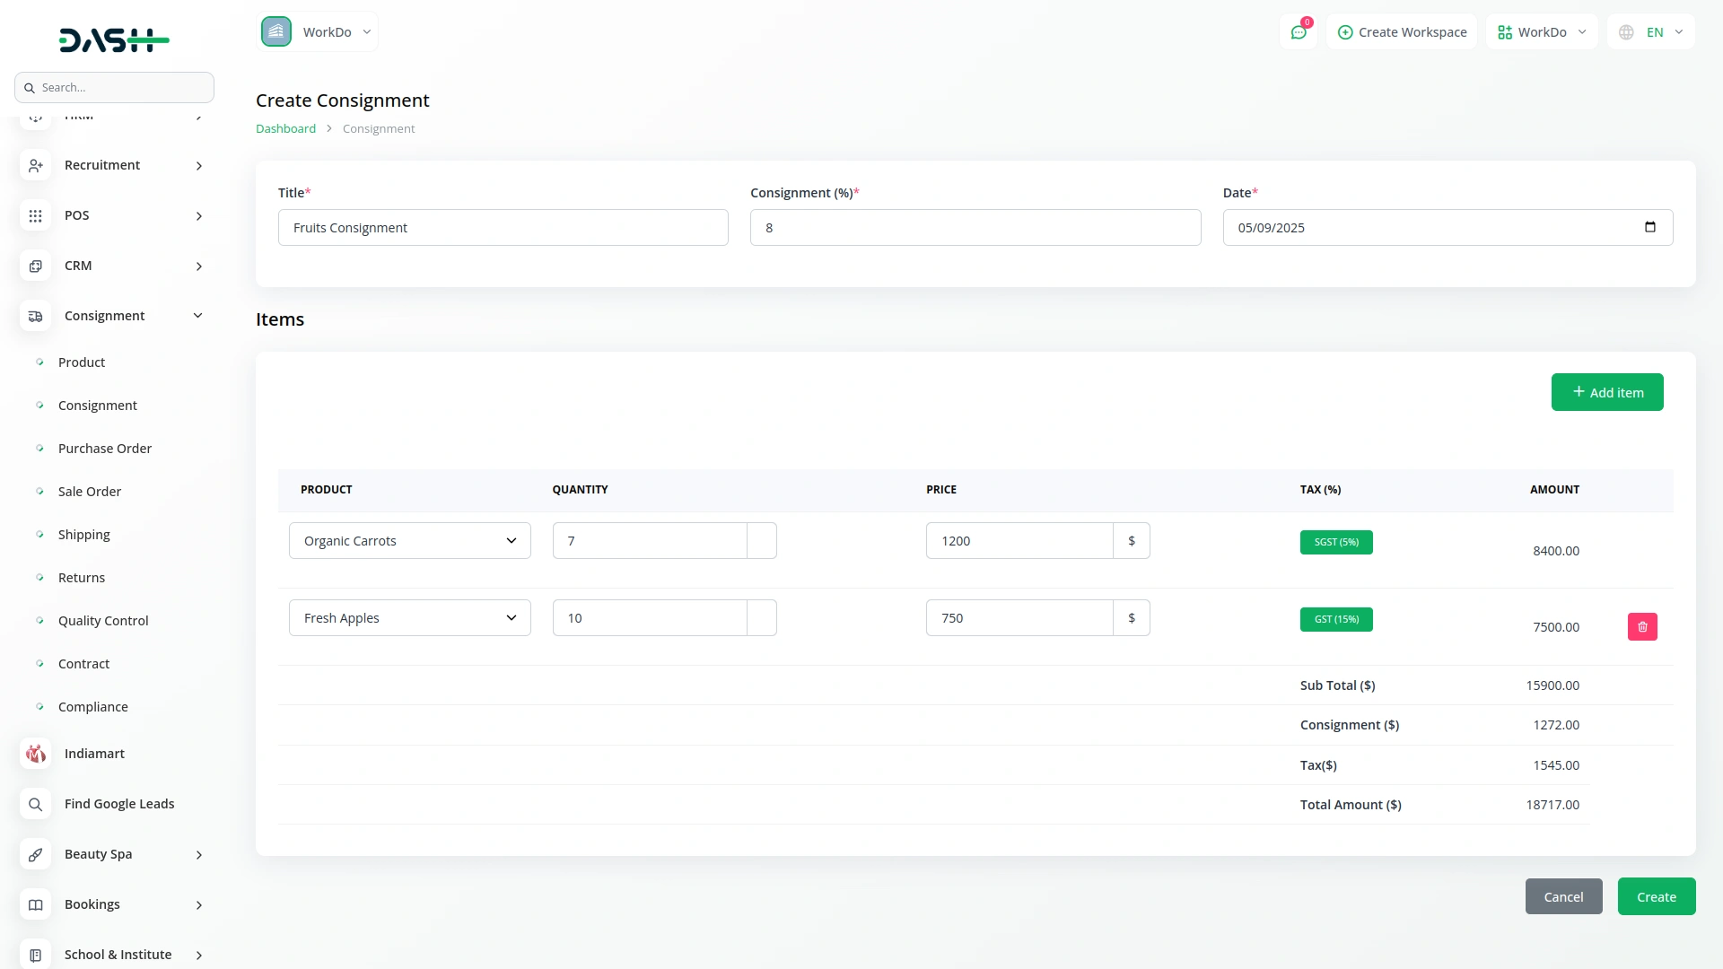The width and height of the screenshot is (1723, 969).
Task: Open the date picker calendar control
Action: click(1650, 227)
